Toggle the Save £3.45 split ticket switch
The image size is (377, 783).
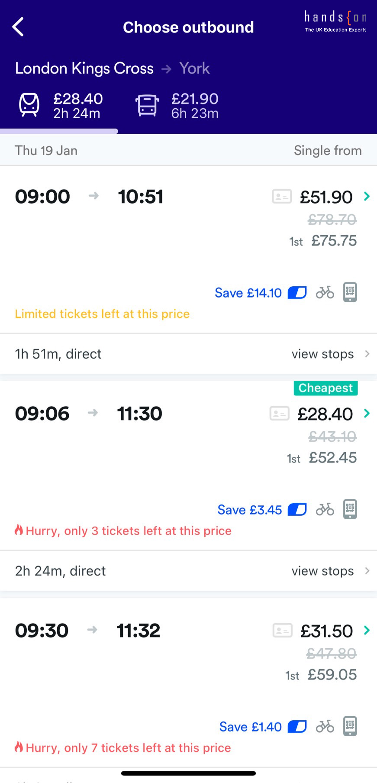click(297, 510)
